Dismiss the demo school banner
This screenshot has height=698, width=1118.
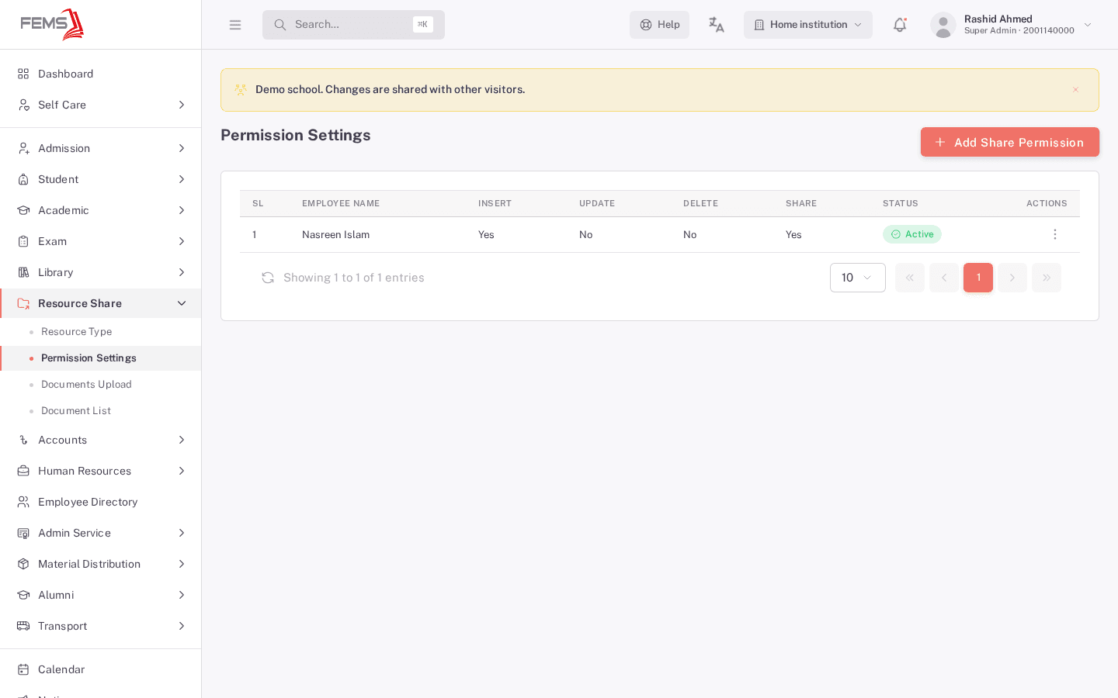(x=1075, y=90)
